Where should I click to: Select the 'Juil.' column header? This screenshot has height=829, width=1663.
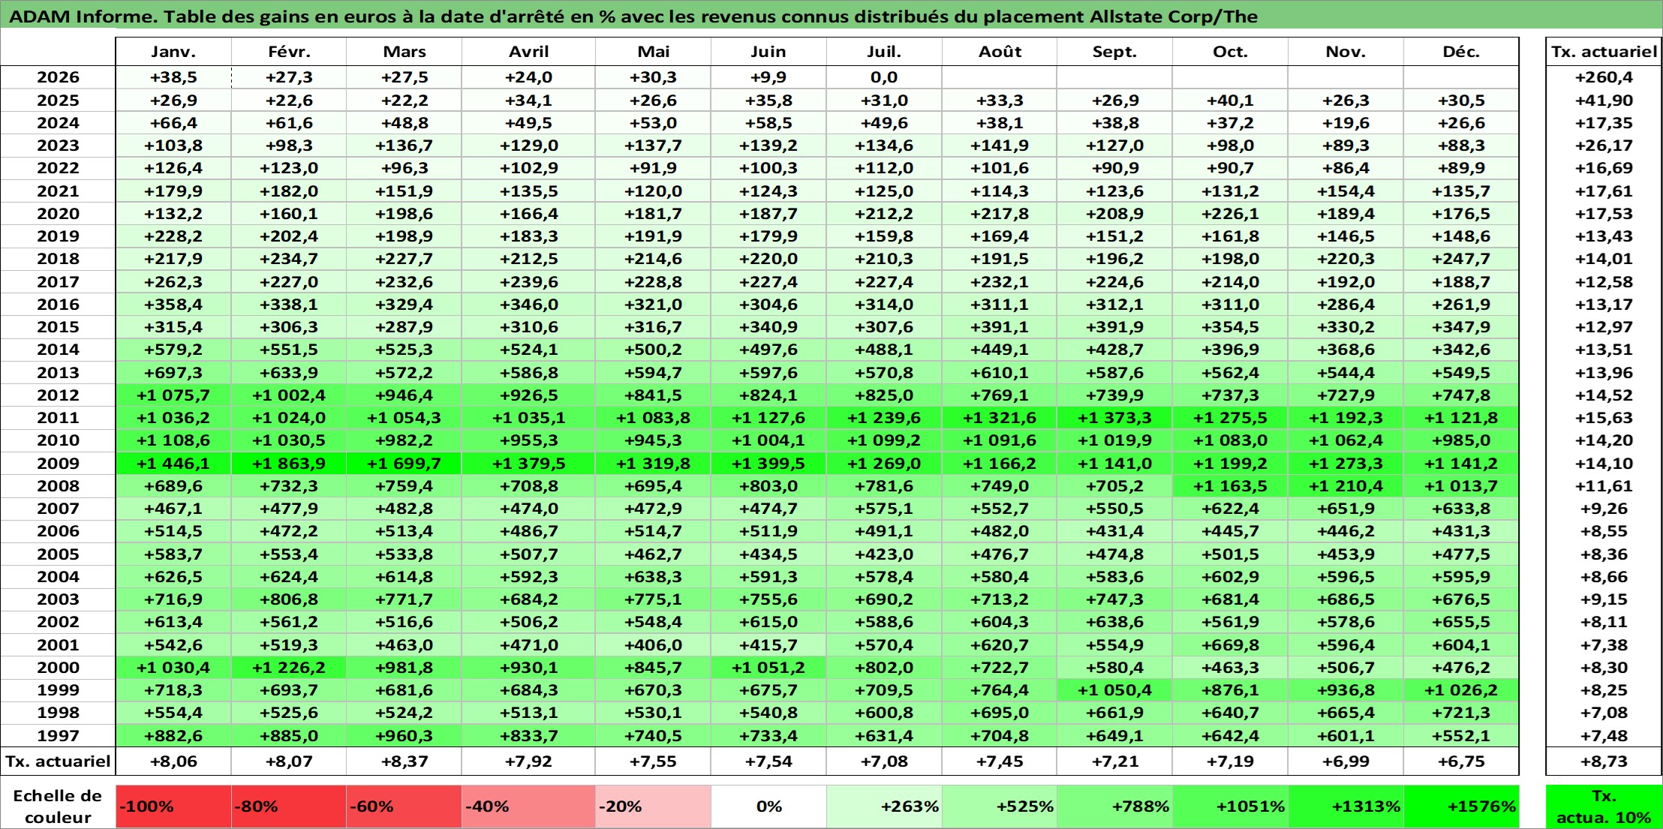(x=885, y=52)
